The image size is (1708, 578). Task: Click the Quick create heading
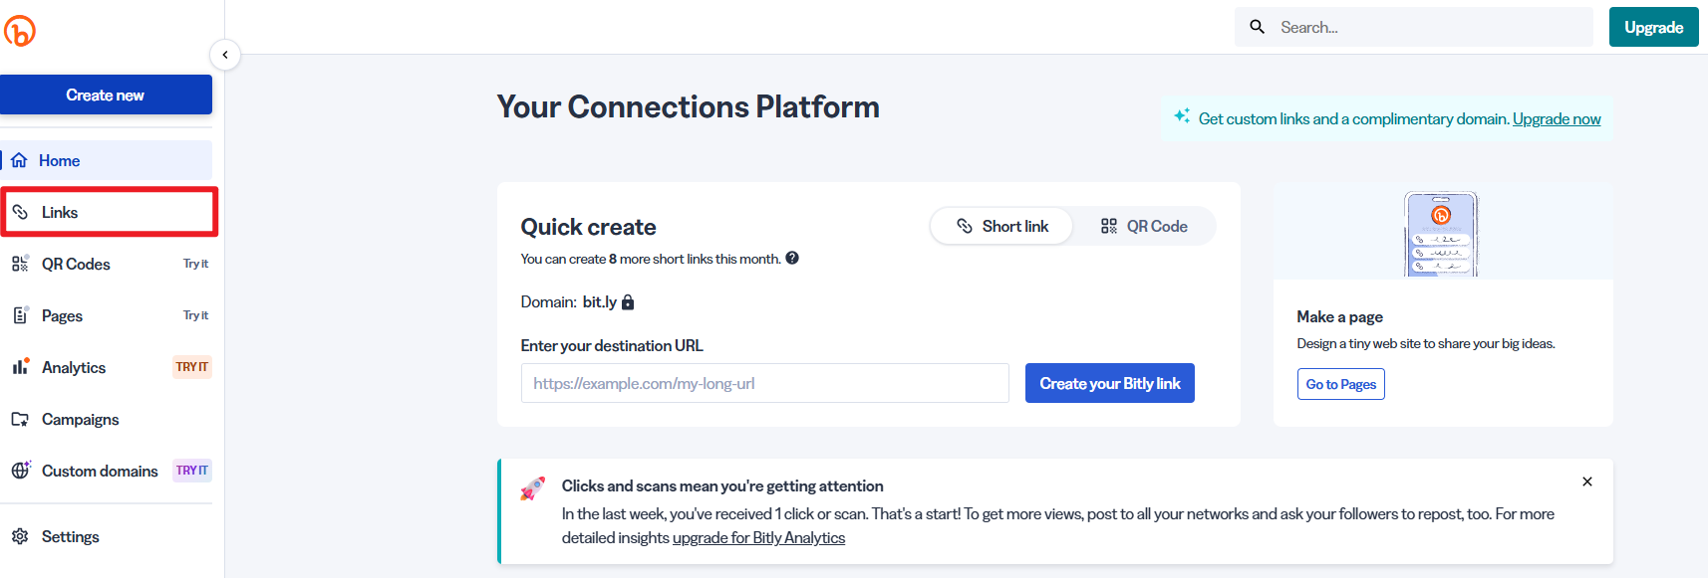(589, 227)
